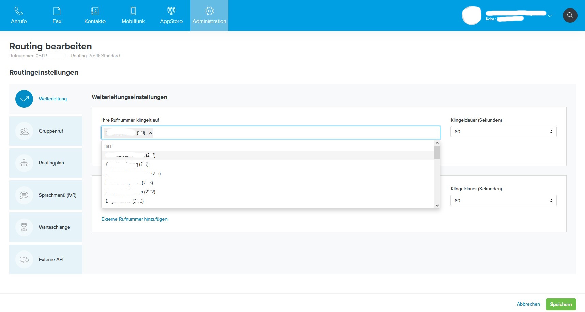Image resolution: width=585 pixels, height=312 pixels.
Task: Open the Fax section icon
Action: coord(57,12)
